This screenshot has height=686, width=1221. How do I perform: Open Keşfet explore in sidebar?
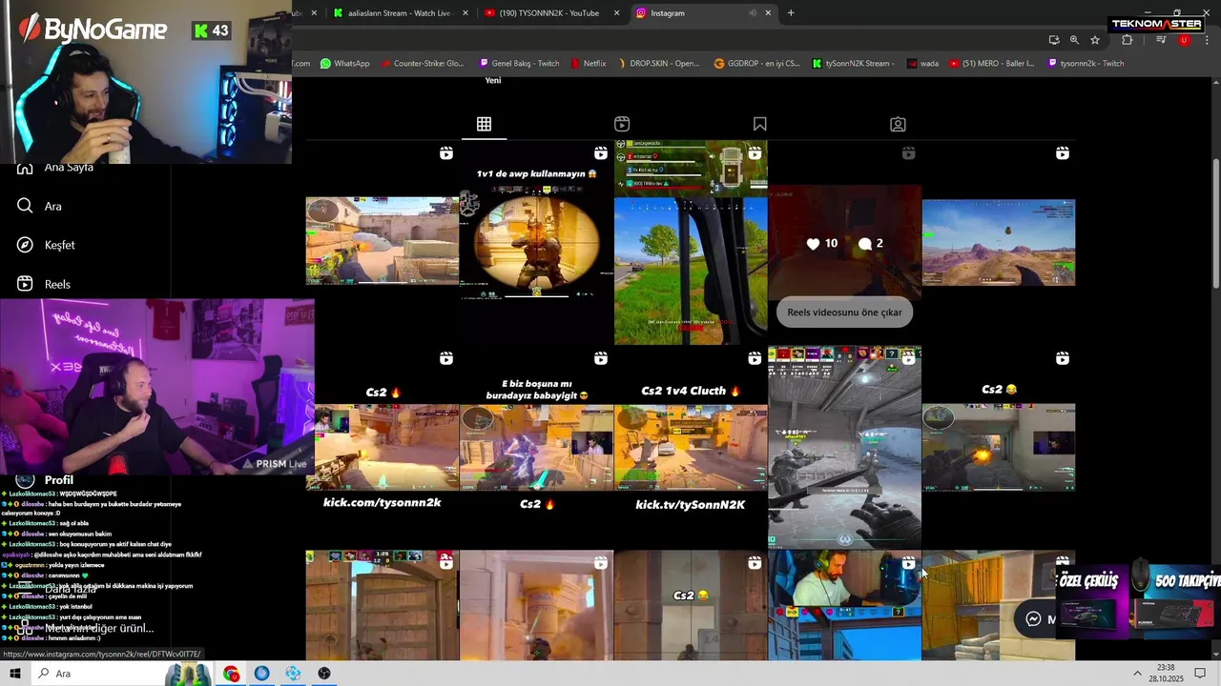(x=46, y=245)
